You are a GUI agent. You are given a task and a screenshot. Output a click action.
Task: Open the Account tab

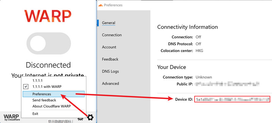pyautogui.click(x=109, y=47)
